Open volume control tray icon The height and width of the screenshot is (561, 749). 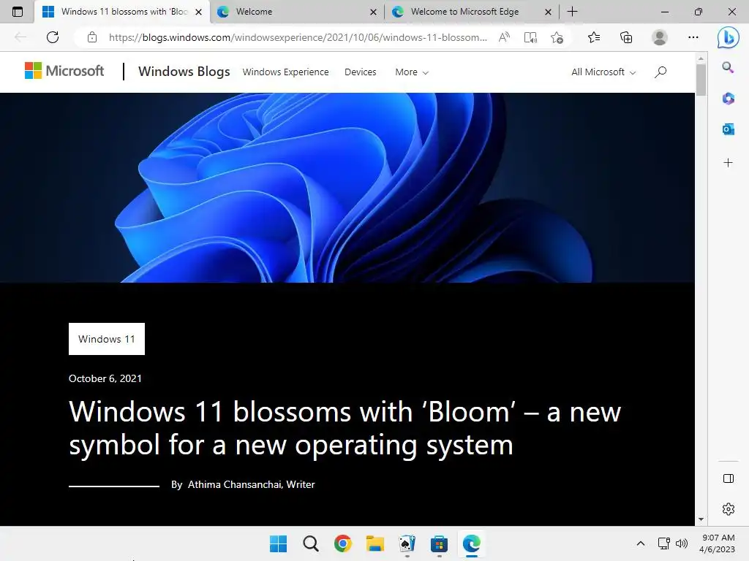[x=682, y=543]
